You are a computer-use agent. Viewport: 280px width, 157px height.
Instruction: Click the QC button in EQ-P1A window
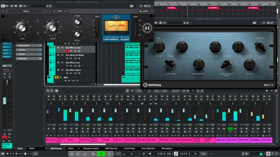(x=268, y=23)
